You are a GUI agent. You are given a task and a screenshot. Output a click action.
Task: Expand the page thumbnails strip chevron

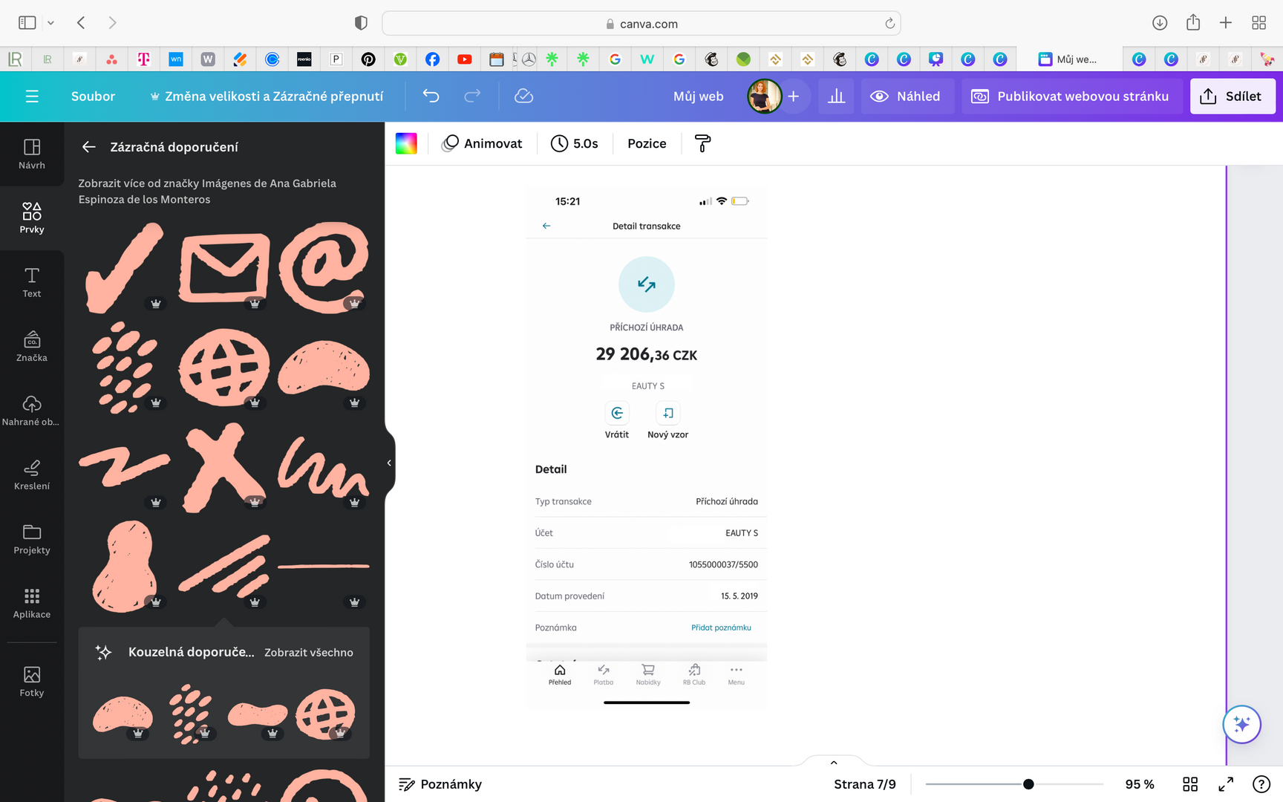coord(834,763)
